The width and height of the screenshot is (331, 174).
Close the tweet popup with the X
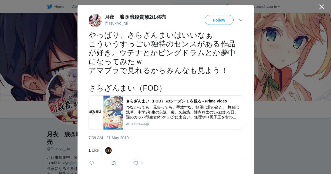pyautogui.click(x=322, y=7)
